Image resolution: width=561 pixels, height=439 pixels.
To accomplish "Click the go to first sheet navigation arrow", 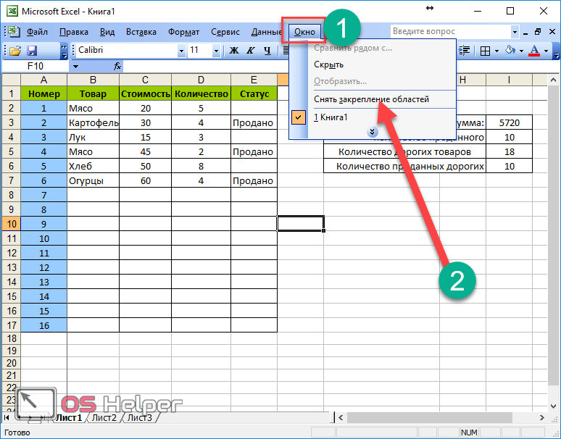I will coord(7,417).
